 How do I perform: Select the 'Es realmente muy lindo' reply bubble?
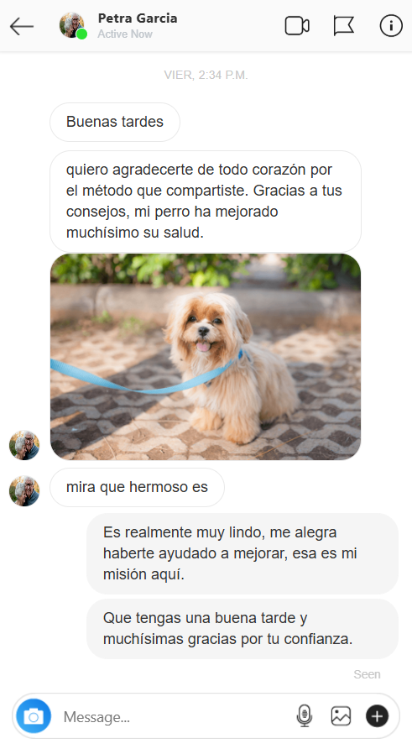coord(242,553)
